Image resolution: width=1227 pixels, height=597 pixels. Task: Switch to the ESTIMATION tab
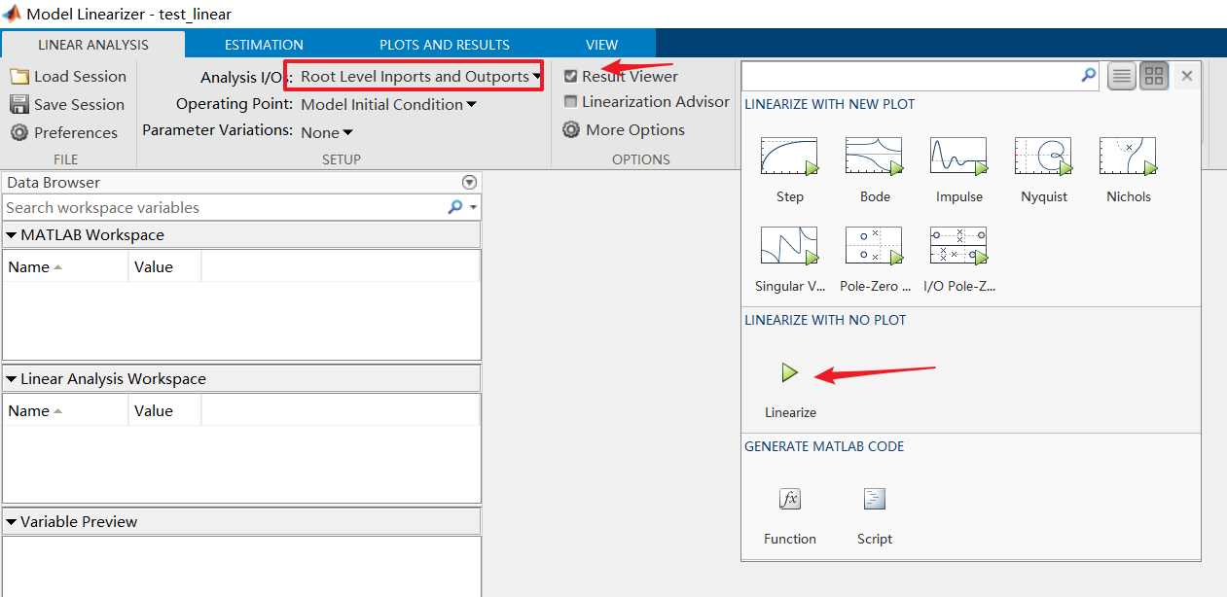click(264, 45)
